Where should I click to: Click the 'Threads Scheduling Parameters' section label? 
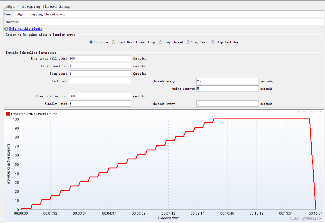point(31,53)
